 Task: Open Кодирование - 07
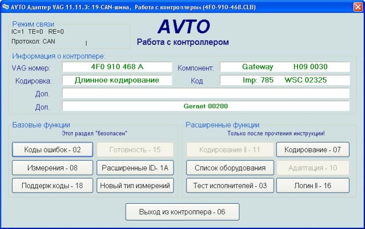313,149
